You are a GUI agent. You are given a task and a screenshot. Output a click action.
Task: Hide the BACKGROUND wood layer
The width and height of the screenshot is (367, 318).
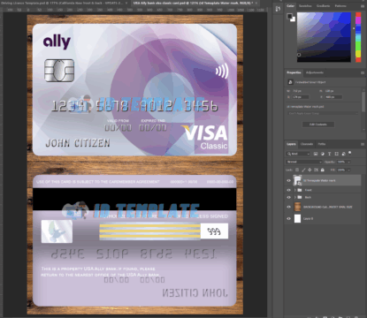[x=288, y=207]
